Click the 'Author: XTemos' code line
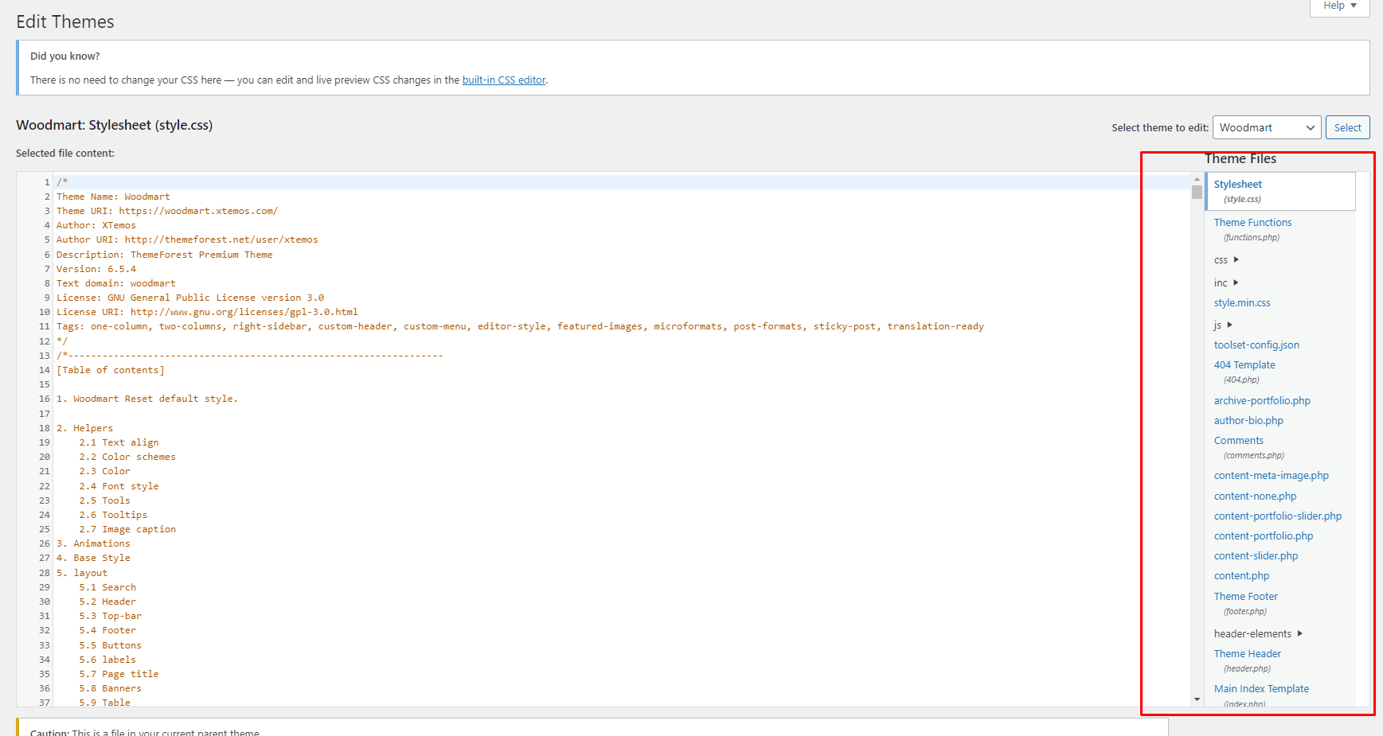Viewport: 1383px width, 736px height. point(96,225)
